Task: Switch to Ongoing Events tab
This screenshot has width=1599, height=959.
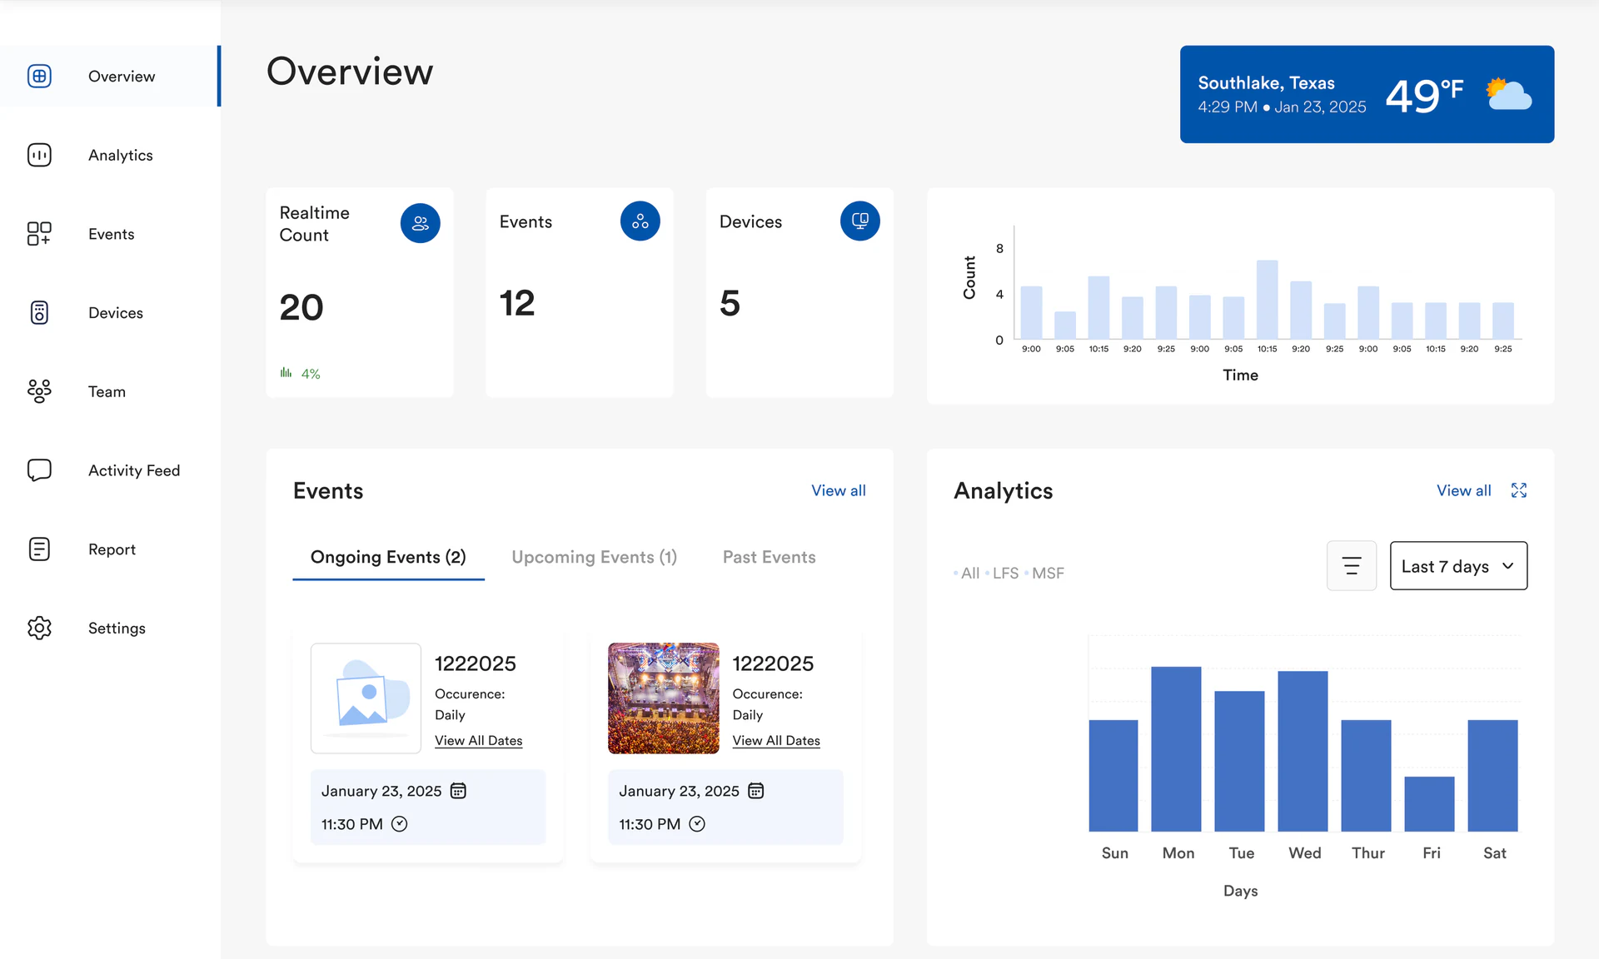Action: pyautogui.click(x=388, y=557)
